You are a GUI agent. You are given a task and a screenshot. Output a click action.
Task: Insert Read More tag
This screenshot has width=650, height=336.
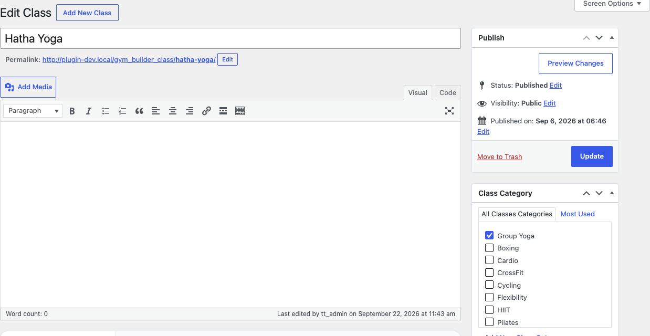click(x=223, y=111)
